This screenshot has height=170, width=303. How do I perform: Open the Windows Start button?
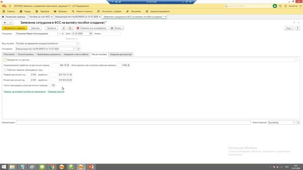point(4,167)
